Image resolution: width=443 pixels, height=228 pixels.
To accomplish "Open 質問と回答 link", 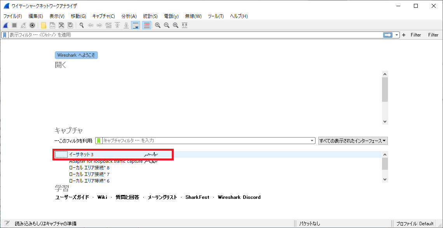I will [x=127, y=197].
